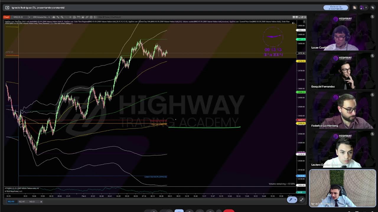
Task: Open the indicators icon
Action: point(83,17)
